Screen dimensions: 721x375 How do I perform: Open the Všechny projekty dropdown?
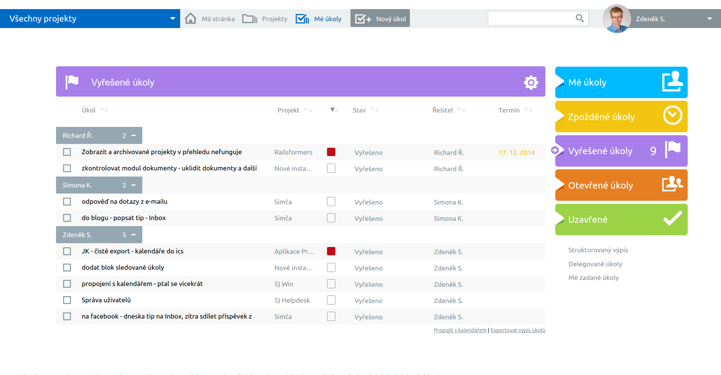[173, 19]
